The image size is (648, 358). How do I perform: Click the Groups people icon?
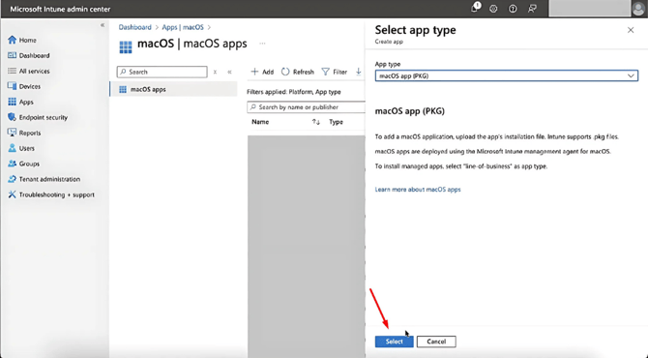[x=12, y=164]
